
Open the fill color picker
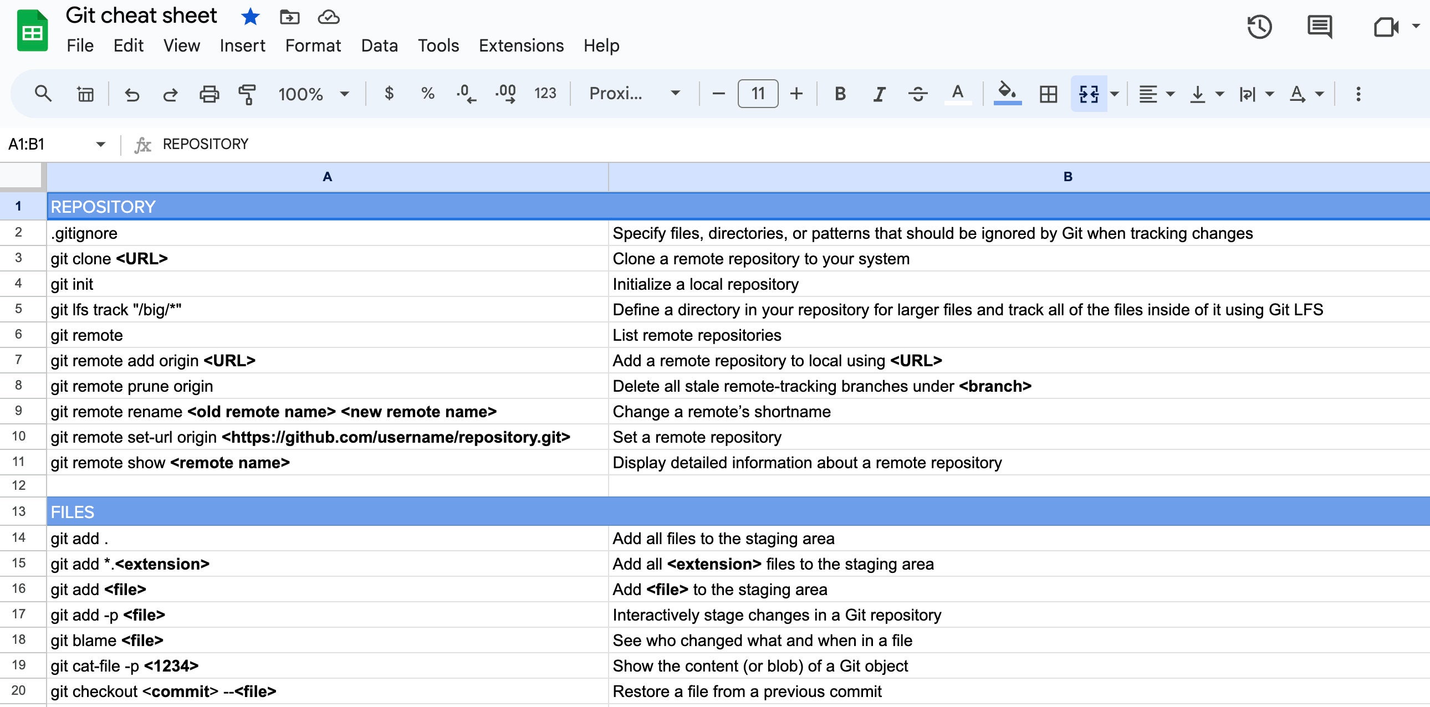coord(1008,93)
